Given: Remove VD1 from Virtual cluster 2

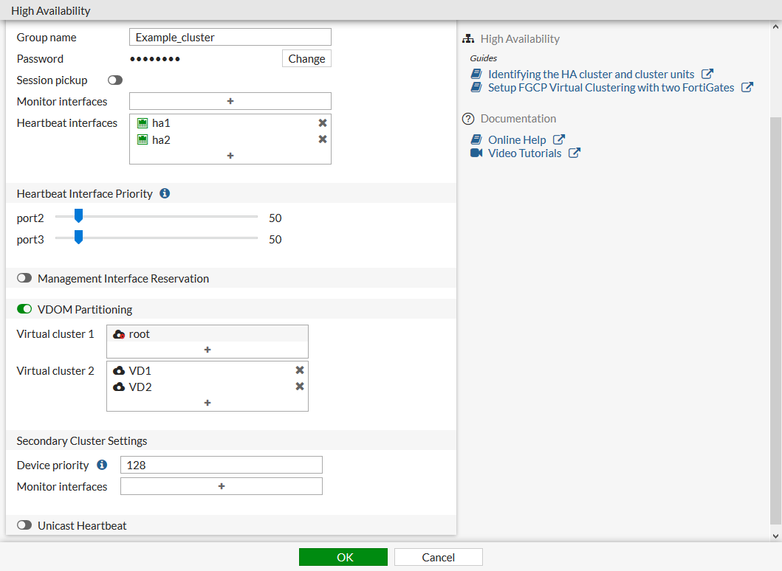Looking at the screenshot, I should click(x=300, y=370).
